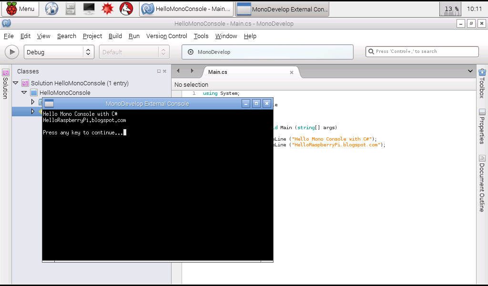The image size is (488, 286).
Task: Launch the web browser globe icon
Action: click(51, 9)
